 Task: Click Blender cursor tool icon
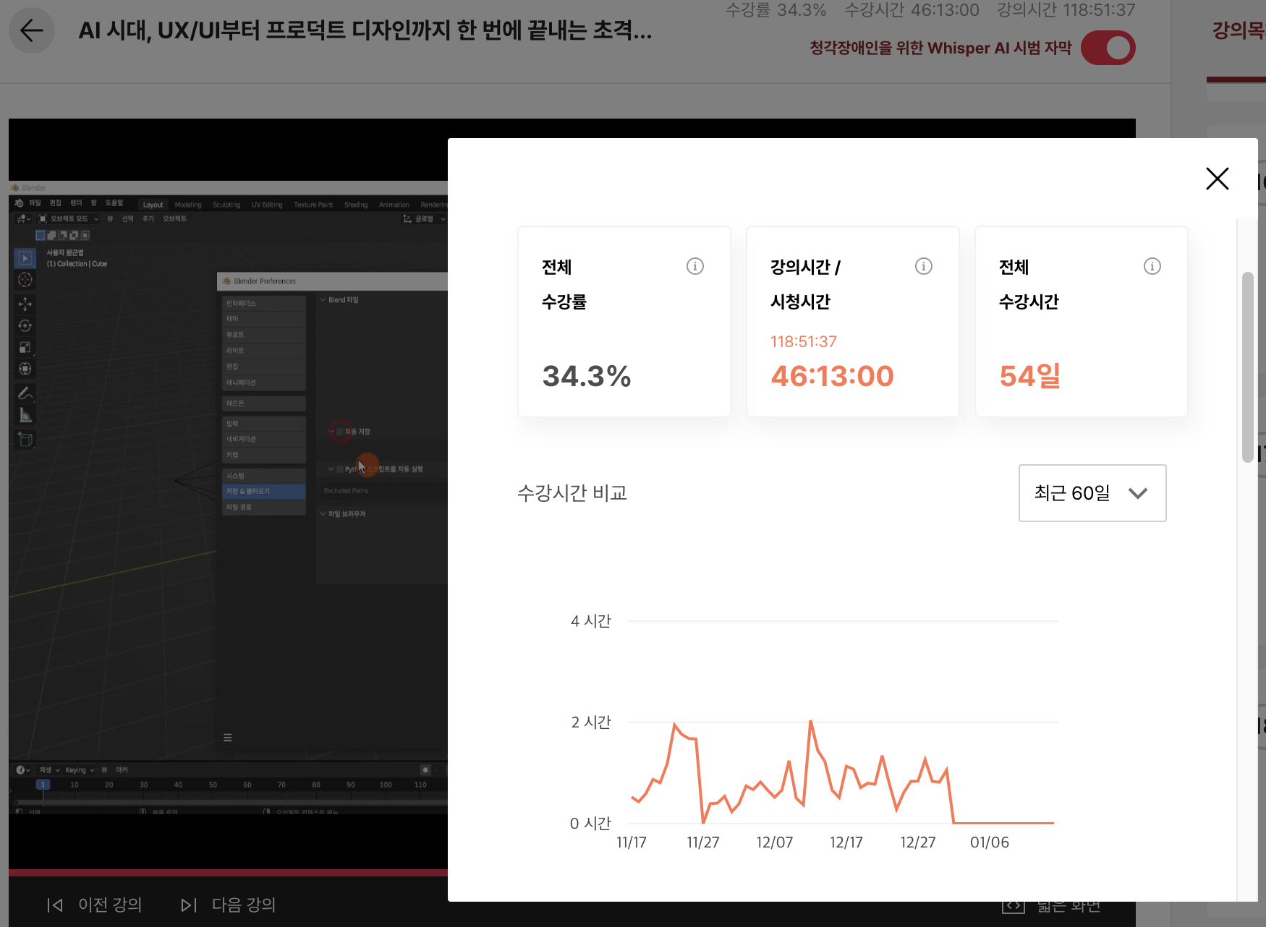pos(25,280)
